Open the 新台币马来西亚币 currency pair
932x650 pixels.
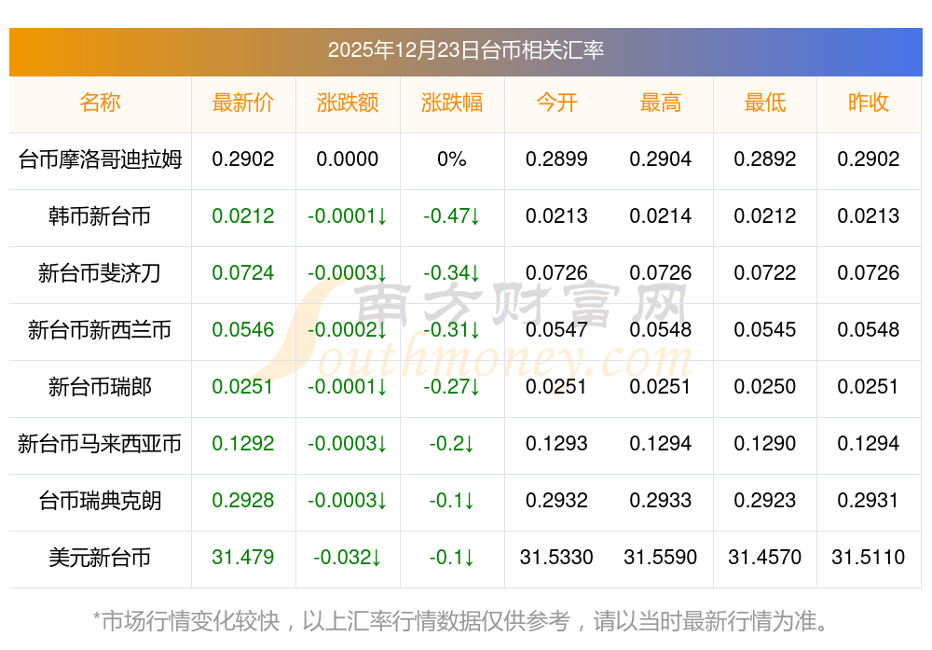point(100,444)
